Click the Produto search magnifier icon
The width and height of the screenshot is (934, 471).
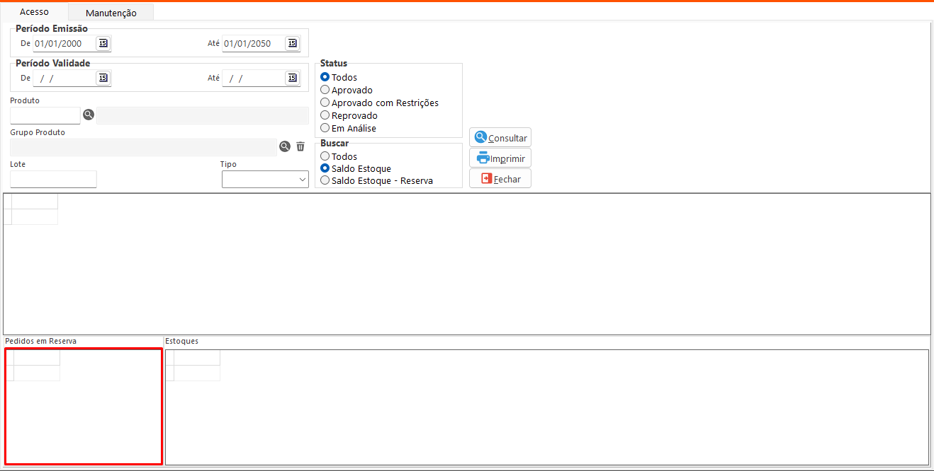tap(89, 115)
